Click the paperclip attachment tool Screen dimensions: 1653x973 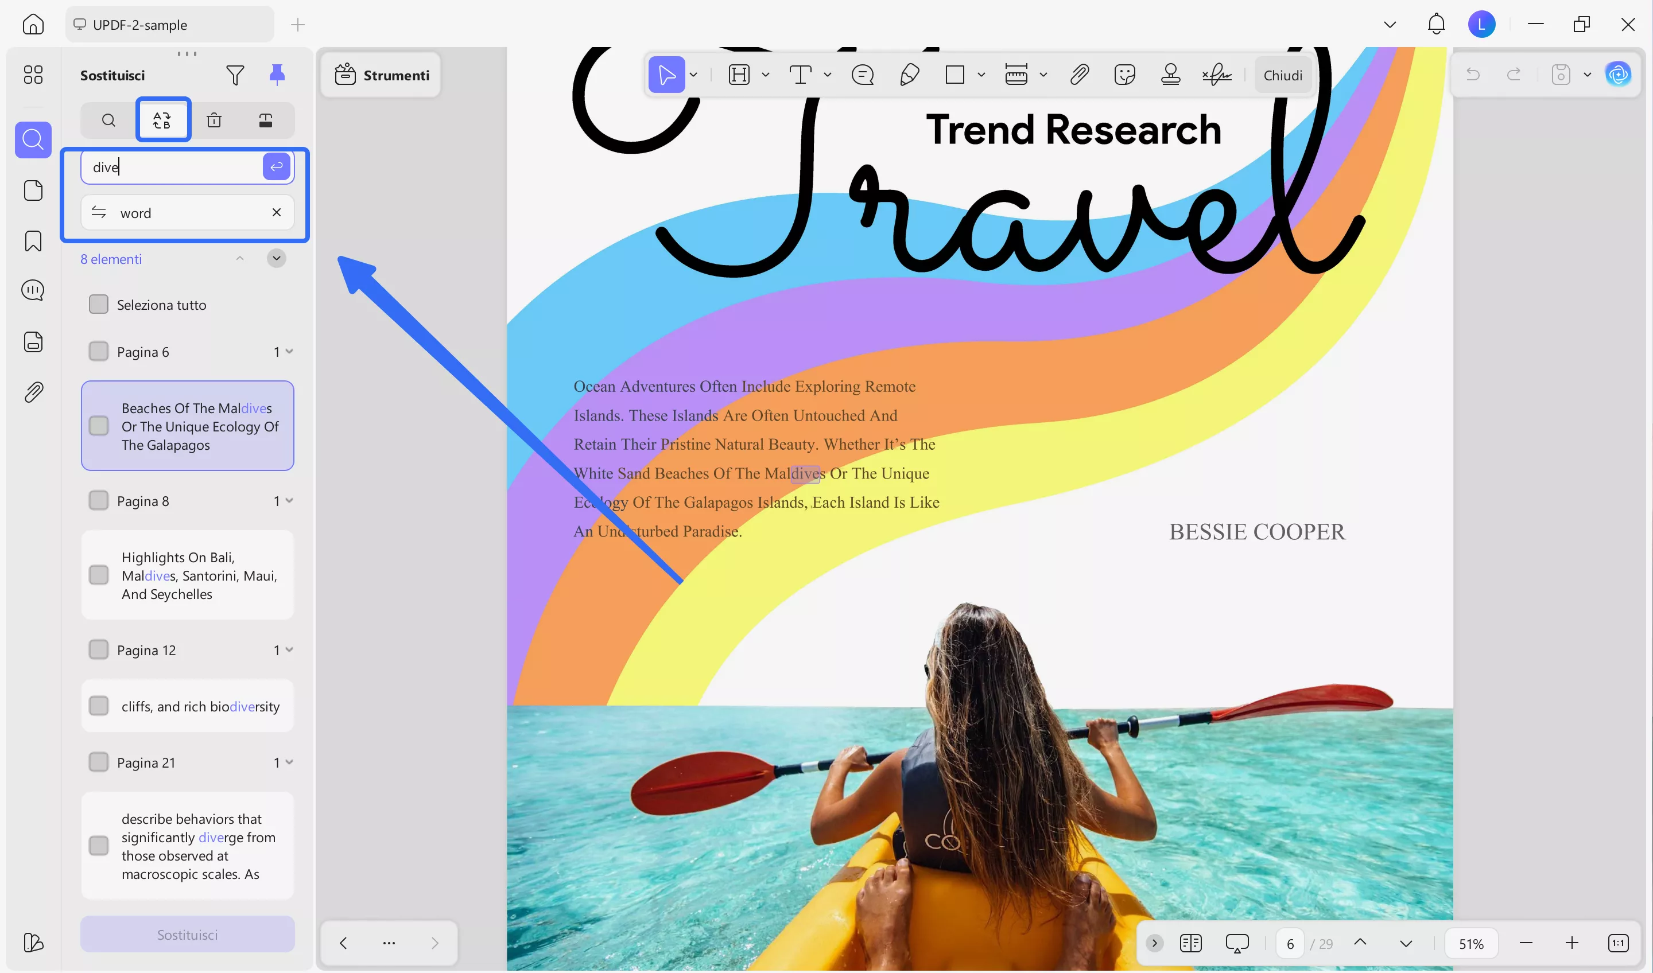tap(1079, 74)
